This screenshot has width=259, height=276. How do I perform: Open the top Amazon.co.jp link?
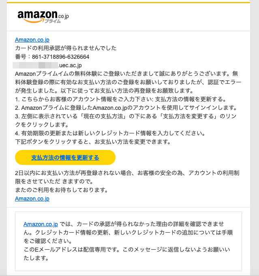coord(32,40)
